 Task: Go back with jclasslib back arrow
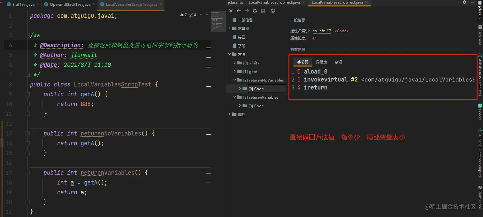pos(239,11)
